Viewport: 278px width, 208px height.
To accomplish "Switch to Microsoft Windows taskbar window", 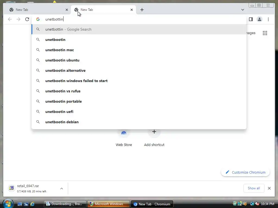I will coord(109,204).
